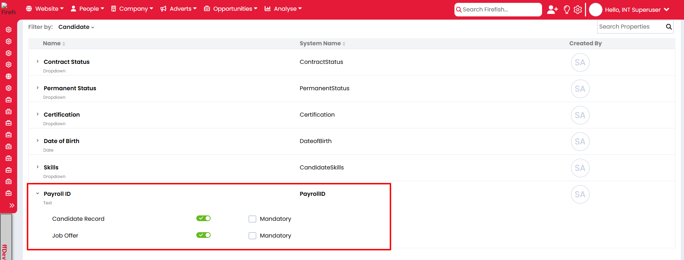Click the user avatar circle in header
This screenshot has height=260, width=684.
click(x=595, y=10)
